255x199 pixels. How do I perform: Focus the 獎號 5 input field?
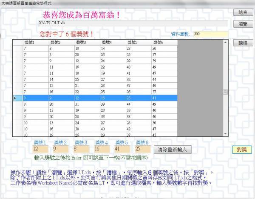coord(122,149)
